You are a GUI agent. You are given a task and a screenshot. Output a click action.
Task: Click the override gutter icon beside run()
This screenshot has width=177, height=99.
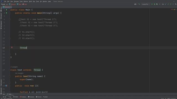point(6,86)
